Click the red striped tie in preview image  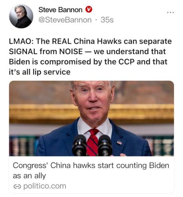pos(93,142)
